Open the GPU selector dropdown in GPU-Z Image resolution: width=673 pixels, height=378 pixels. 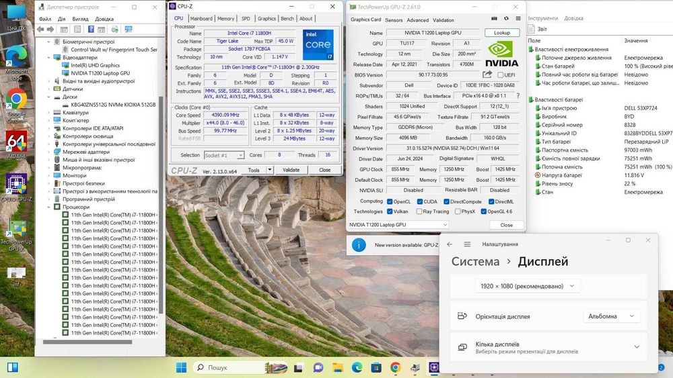point(398,225)
